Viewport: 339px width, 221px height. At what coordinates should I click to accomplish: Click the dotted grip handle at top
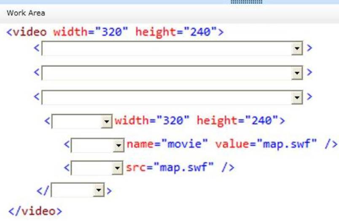(246, 2)
